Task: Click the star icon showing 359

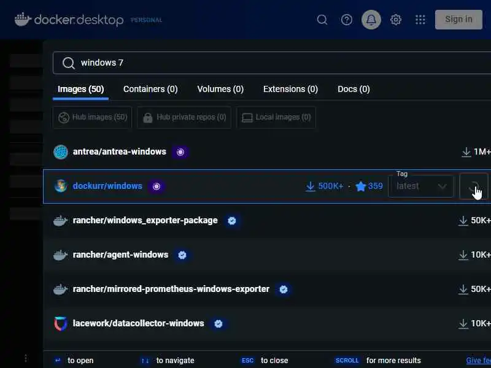Action: 361,186
